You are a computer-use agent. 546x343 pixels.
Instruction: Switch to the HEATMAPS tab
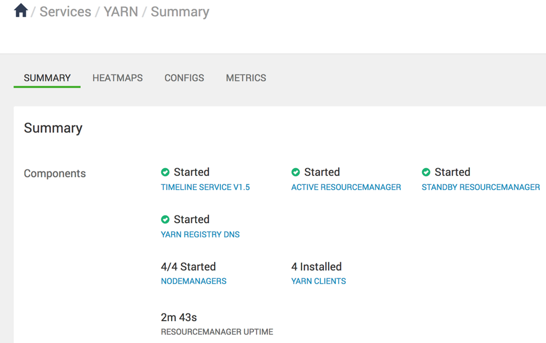[117, 78]
